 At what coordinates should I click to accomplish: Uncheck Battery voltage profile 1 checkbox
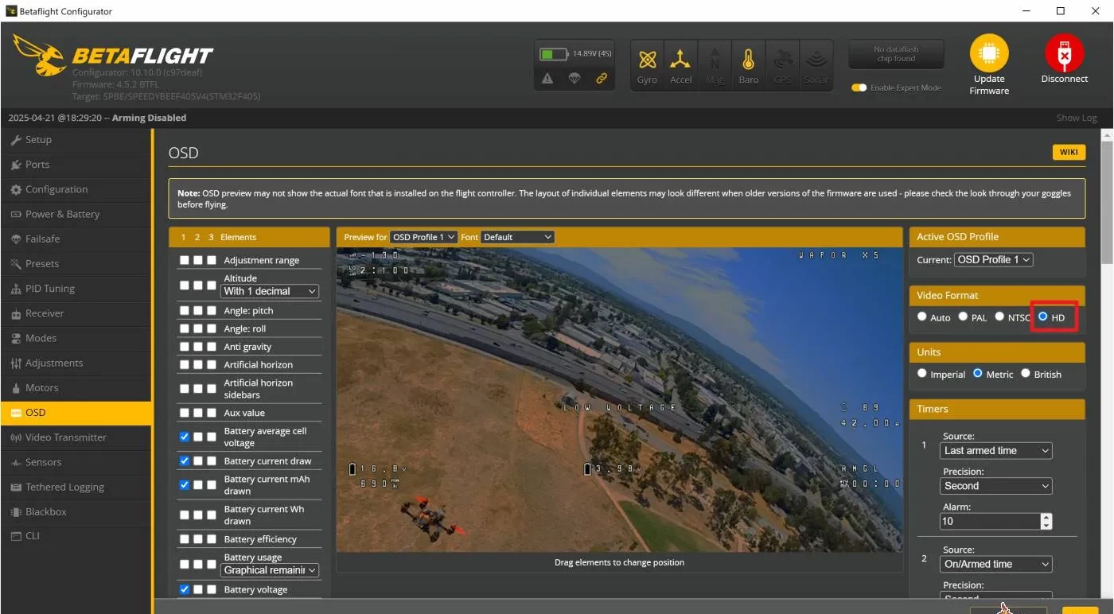pyautogui.click(x=185, y=589)
